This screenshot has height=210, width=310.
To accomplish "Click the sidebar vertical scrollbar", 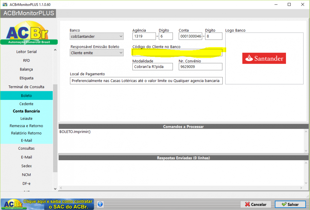I will [x=55, y=128].
